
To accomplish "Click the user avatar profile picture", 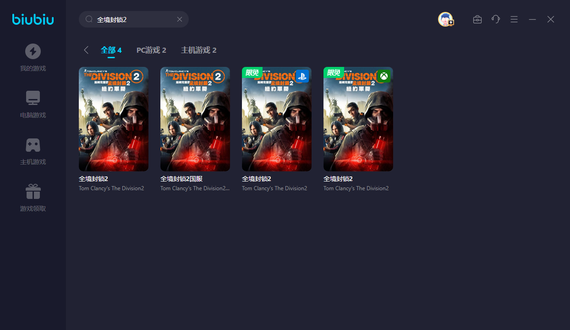I will coord(445,19).
